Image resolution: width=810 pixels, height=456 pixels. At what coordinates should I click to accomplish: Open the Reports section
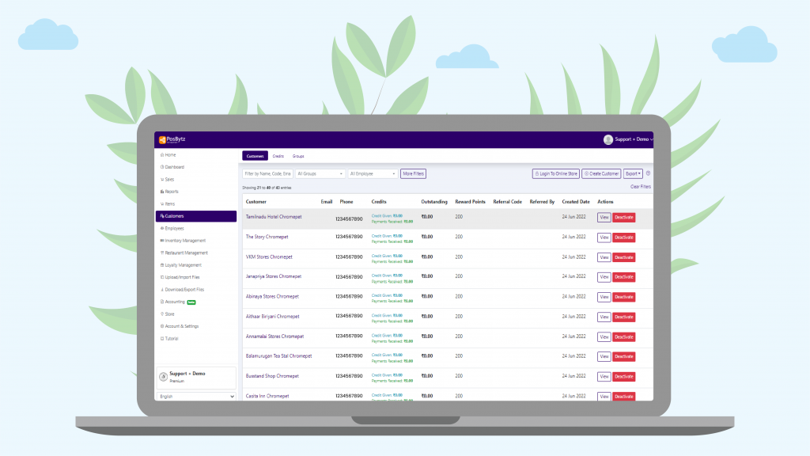172,191
